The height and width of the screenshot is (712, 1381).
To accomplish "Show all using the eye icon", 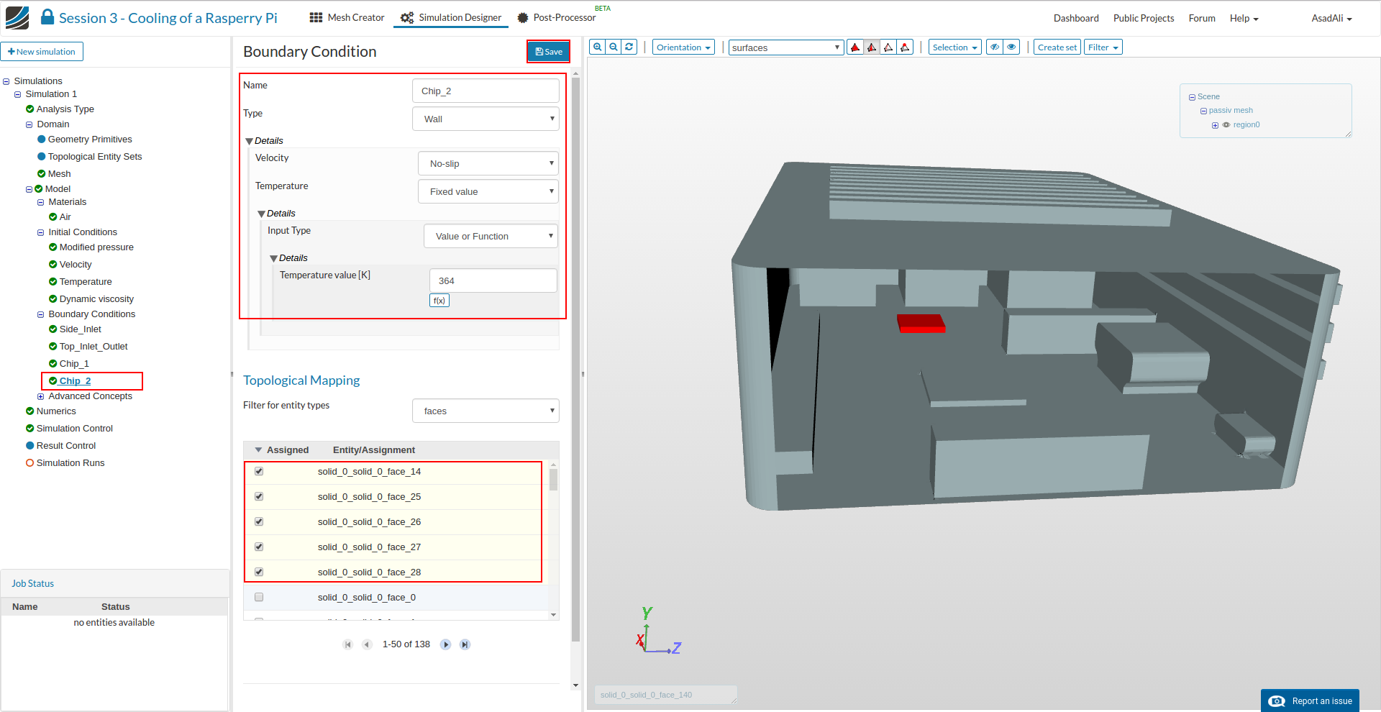I will [x=1012, y=47].
